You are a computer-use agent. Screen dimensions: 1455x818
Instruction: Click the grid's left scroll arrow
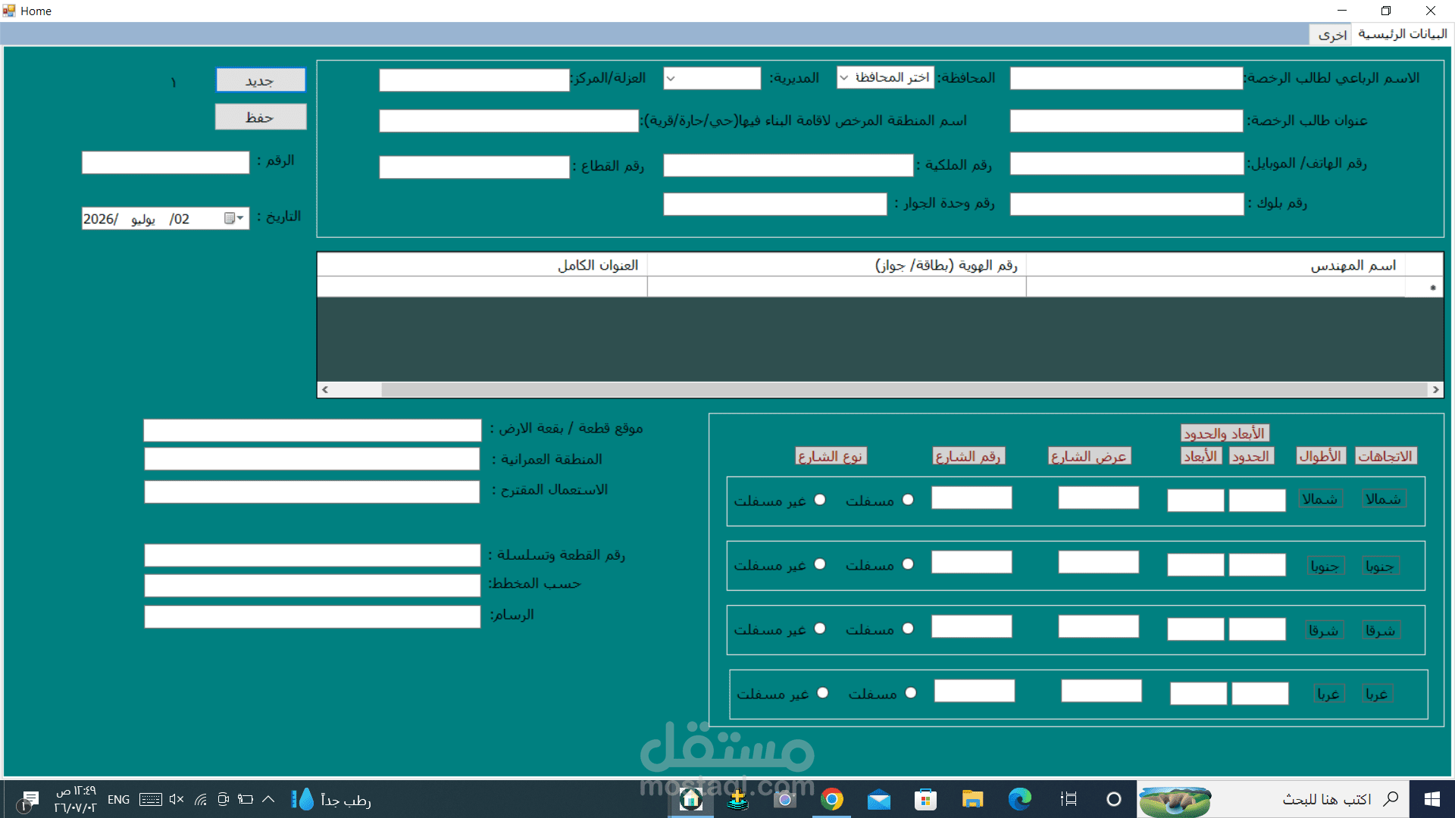[325, 389]
